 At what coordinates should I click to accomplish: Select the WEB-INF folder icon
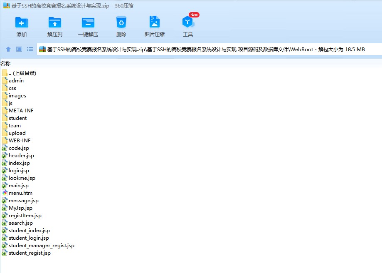5,141
